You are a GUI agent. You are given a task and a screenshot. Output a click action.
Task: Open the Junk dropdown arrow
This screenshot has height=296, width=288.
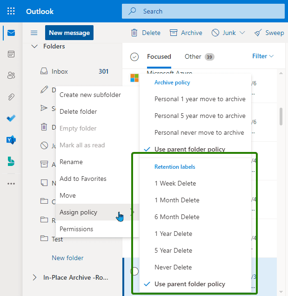(242, 33)
